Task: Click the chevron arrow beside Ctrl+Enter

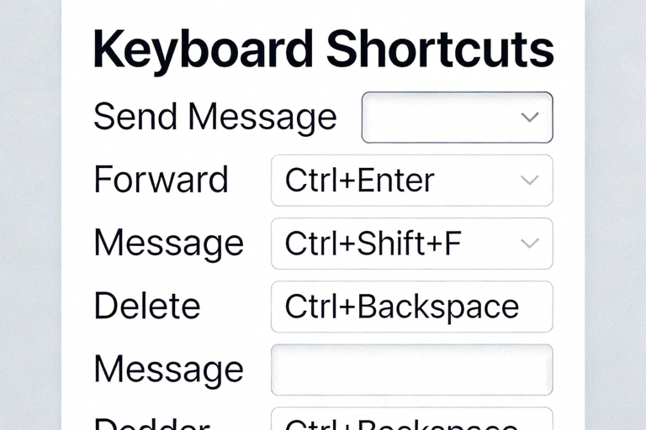Action: [529, 181]
